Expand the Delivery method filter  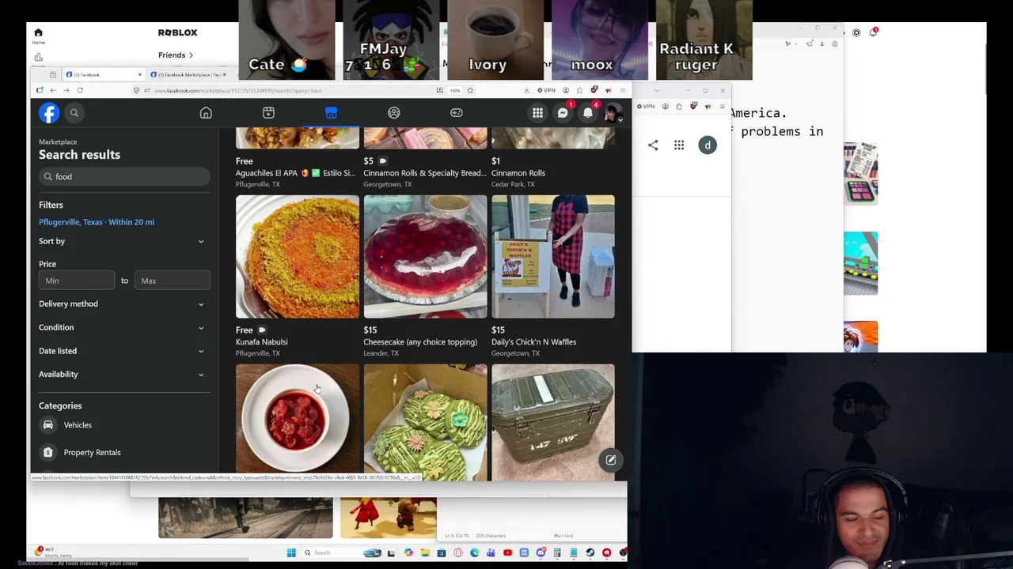123,303
